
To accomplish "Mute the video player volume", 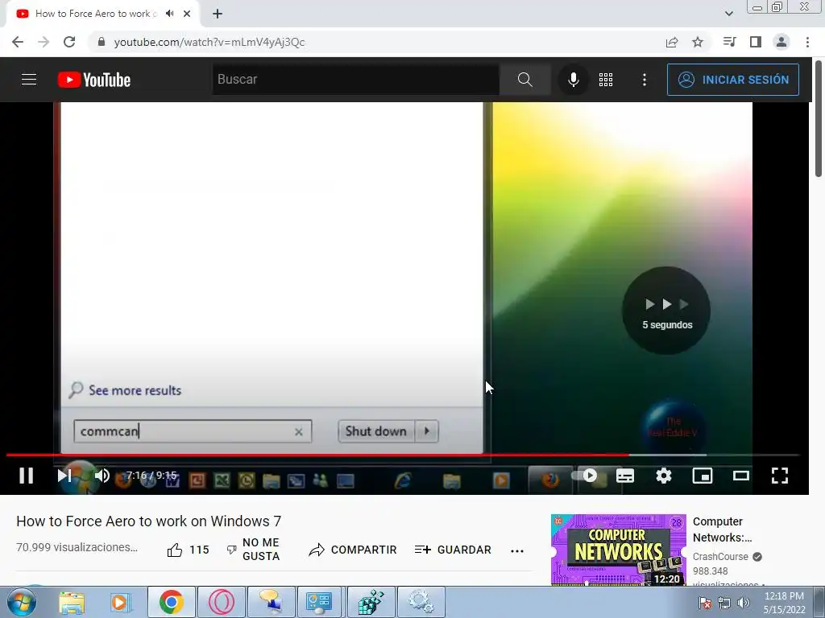I will (102, 476).
